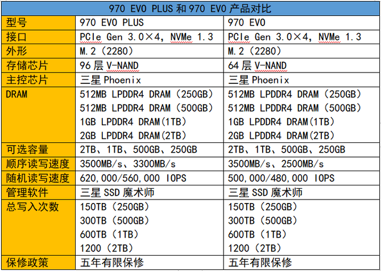
Task: Click "2GB LPDDR4 DRAM(2TB)" in 970 EVO PLUS column
Action: (134, 135)
